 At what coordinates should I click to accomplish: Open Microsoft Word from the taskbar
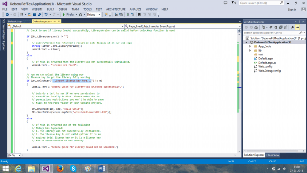click(102, 169)
